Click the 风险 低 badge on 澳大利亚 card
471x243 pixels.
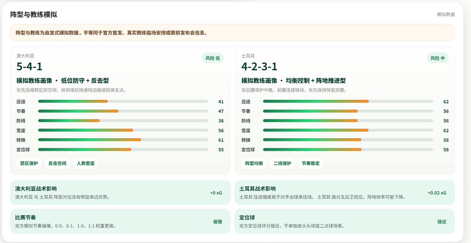pos(213,58)
